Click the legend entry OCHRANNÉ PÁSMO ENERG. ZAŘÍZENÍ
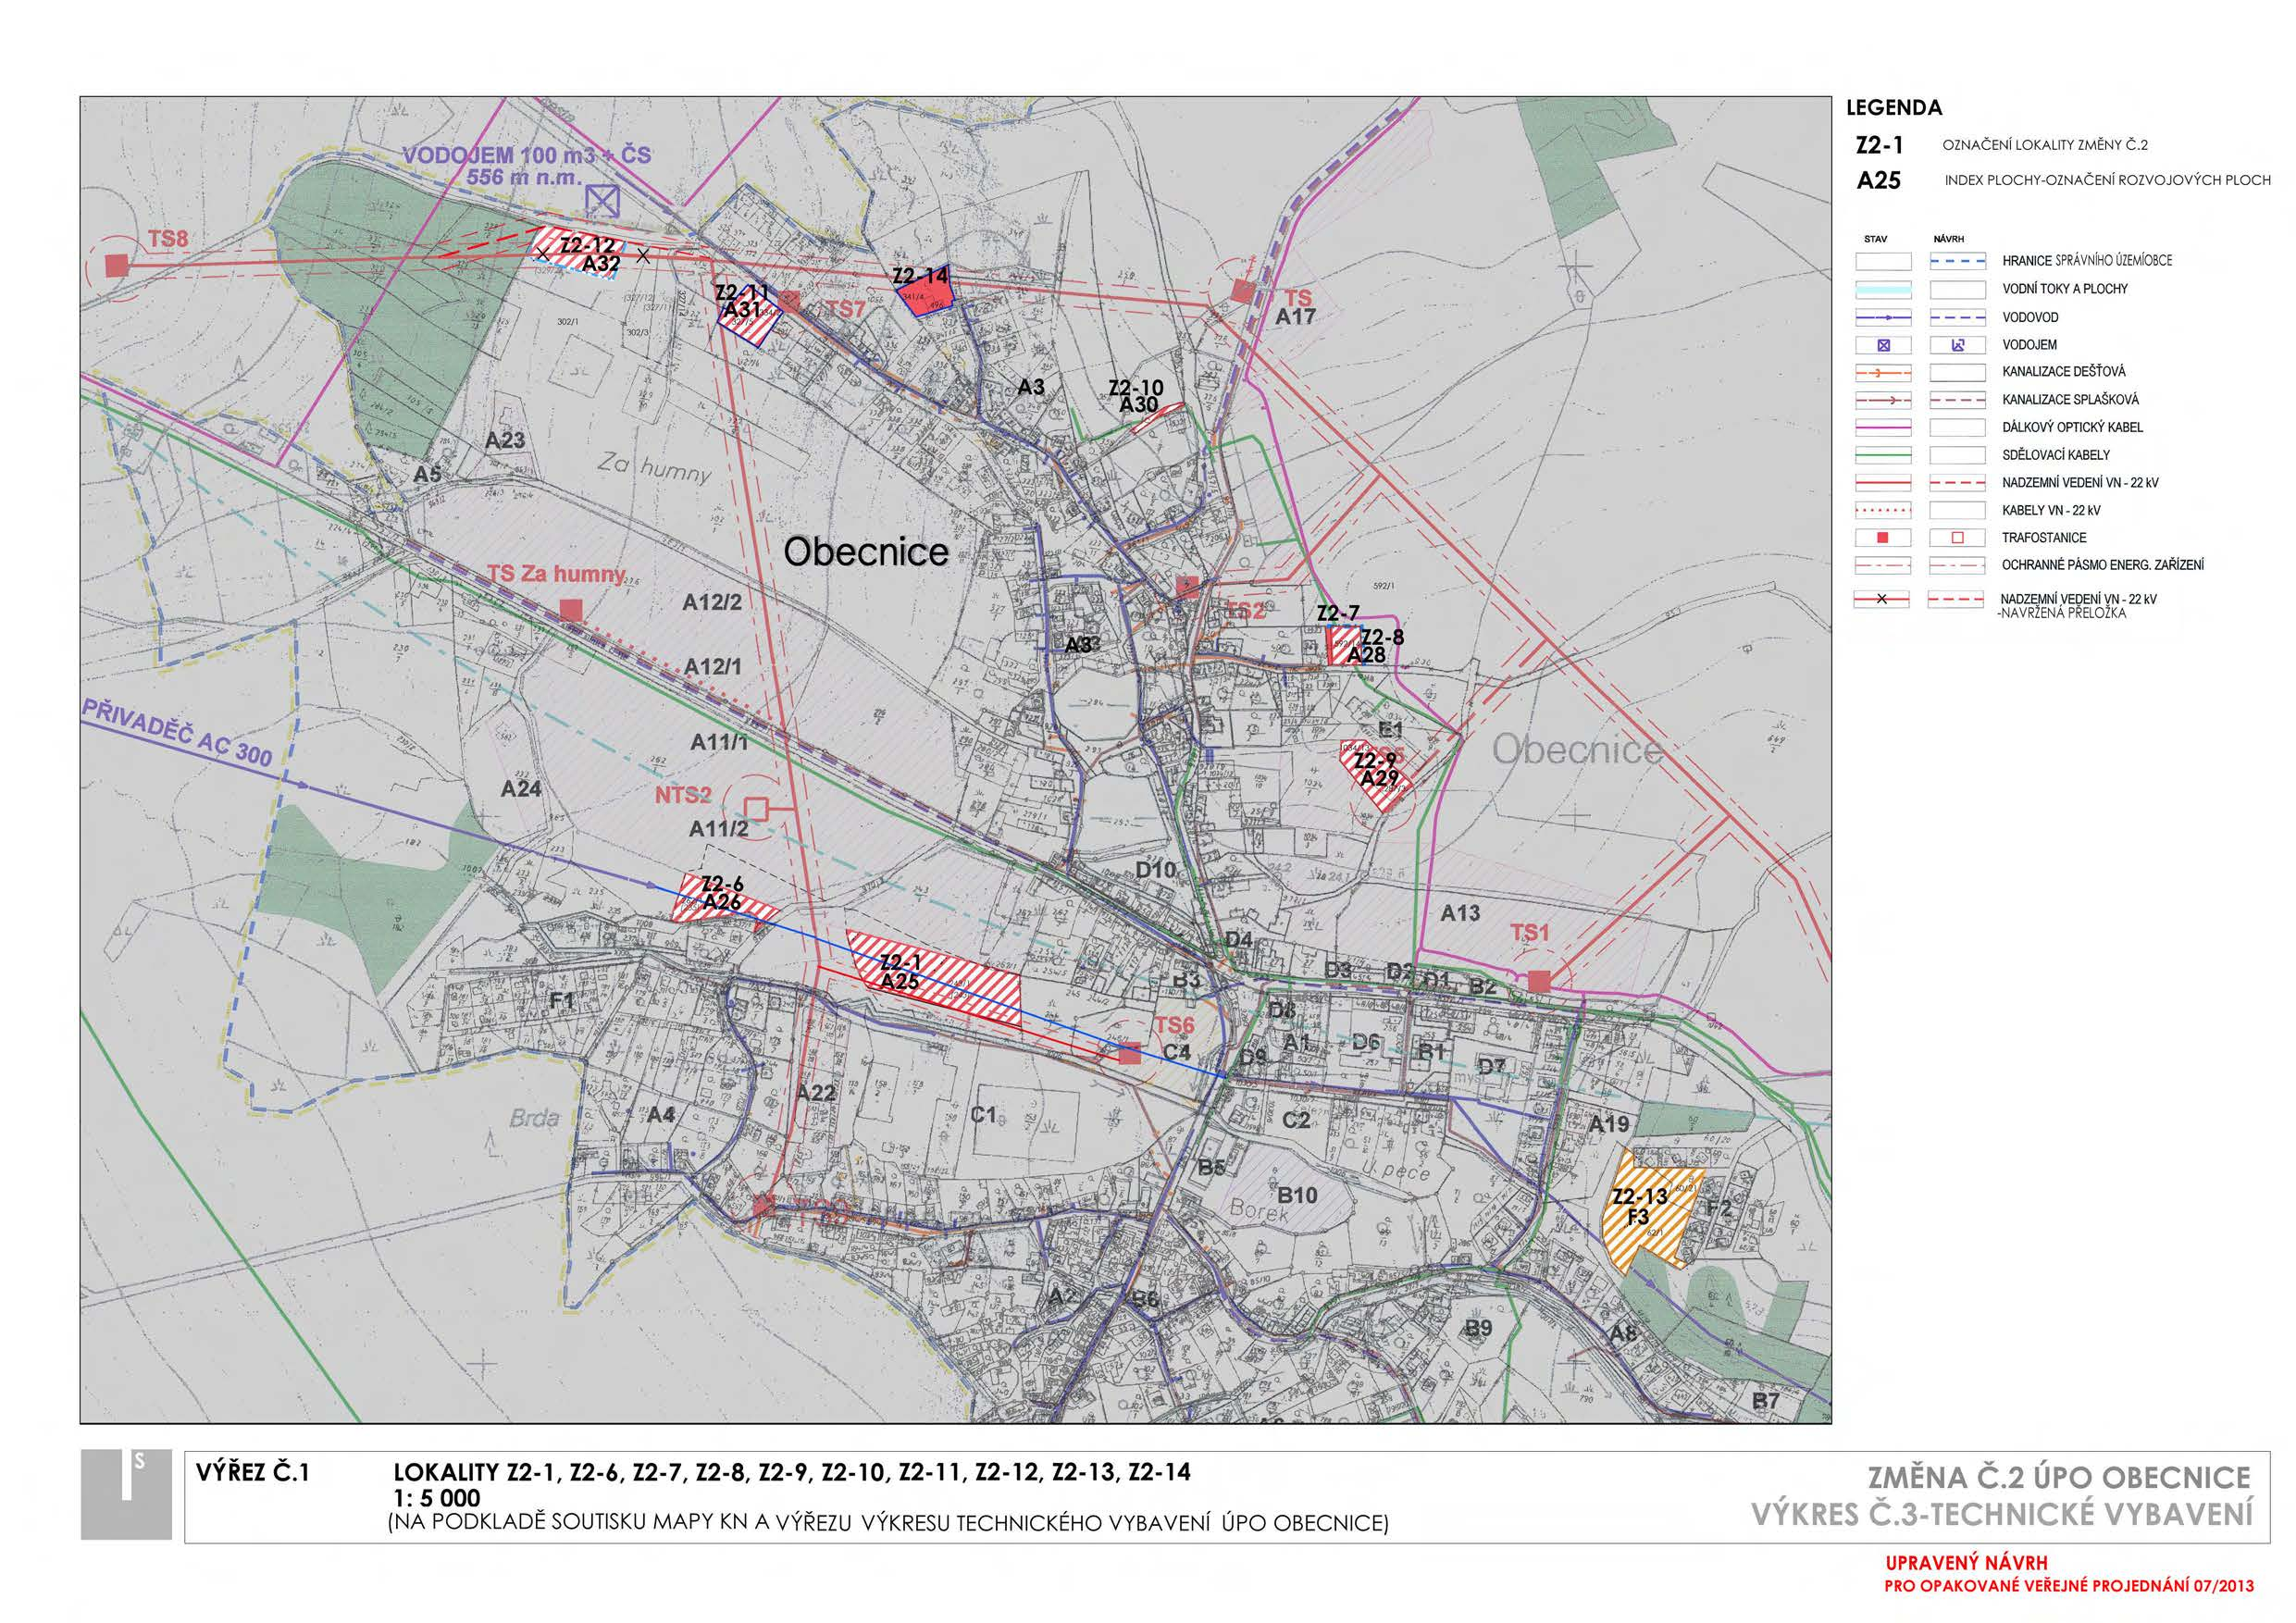The image size is (2296, 1623). [2102, 565]
